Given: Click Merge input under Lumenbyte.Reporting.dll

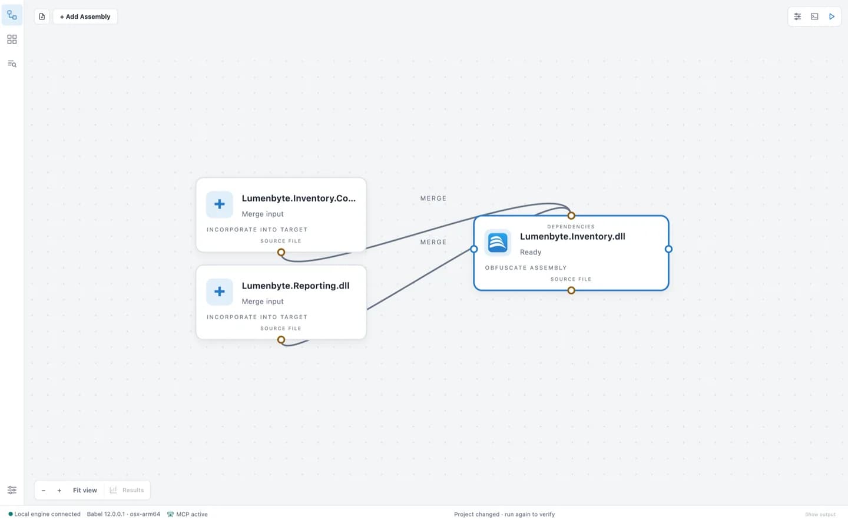Looking at the screenshot, I should pyautogui.click(x=263, y=302).
